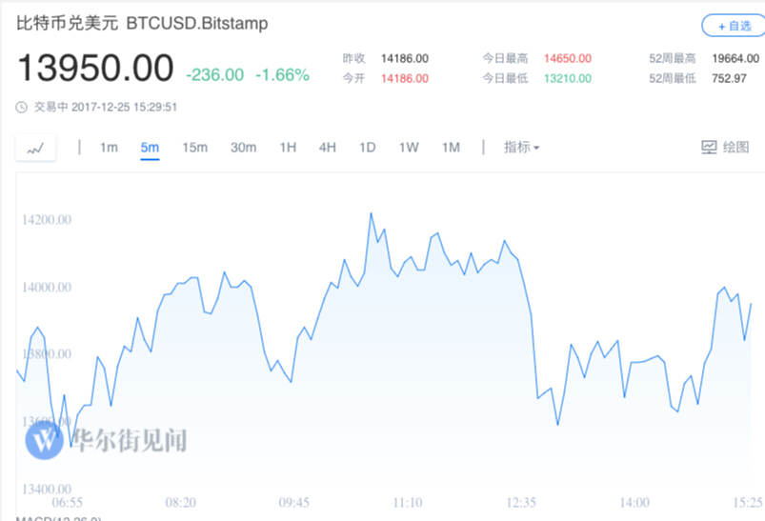Click the current price 13950.00
Viewport: 765px width, 521px height.
pos(94,69)
